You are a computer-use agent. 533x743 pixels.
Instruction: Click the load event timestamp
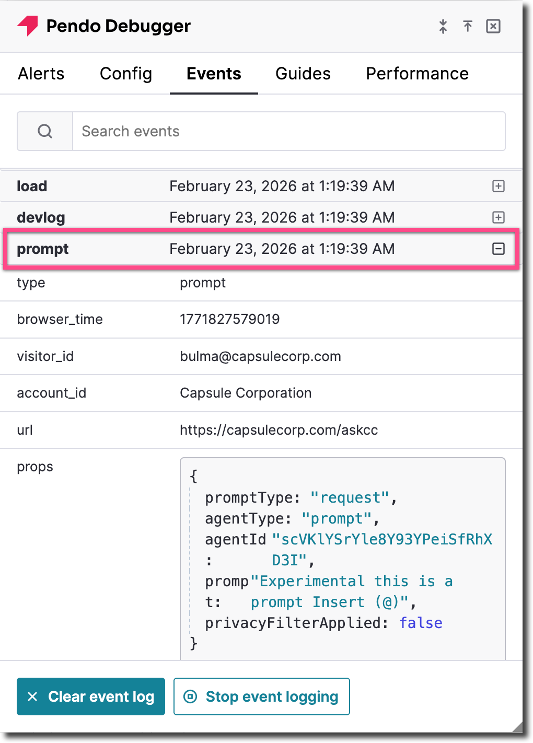tap(282, 186)
